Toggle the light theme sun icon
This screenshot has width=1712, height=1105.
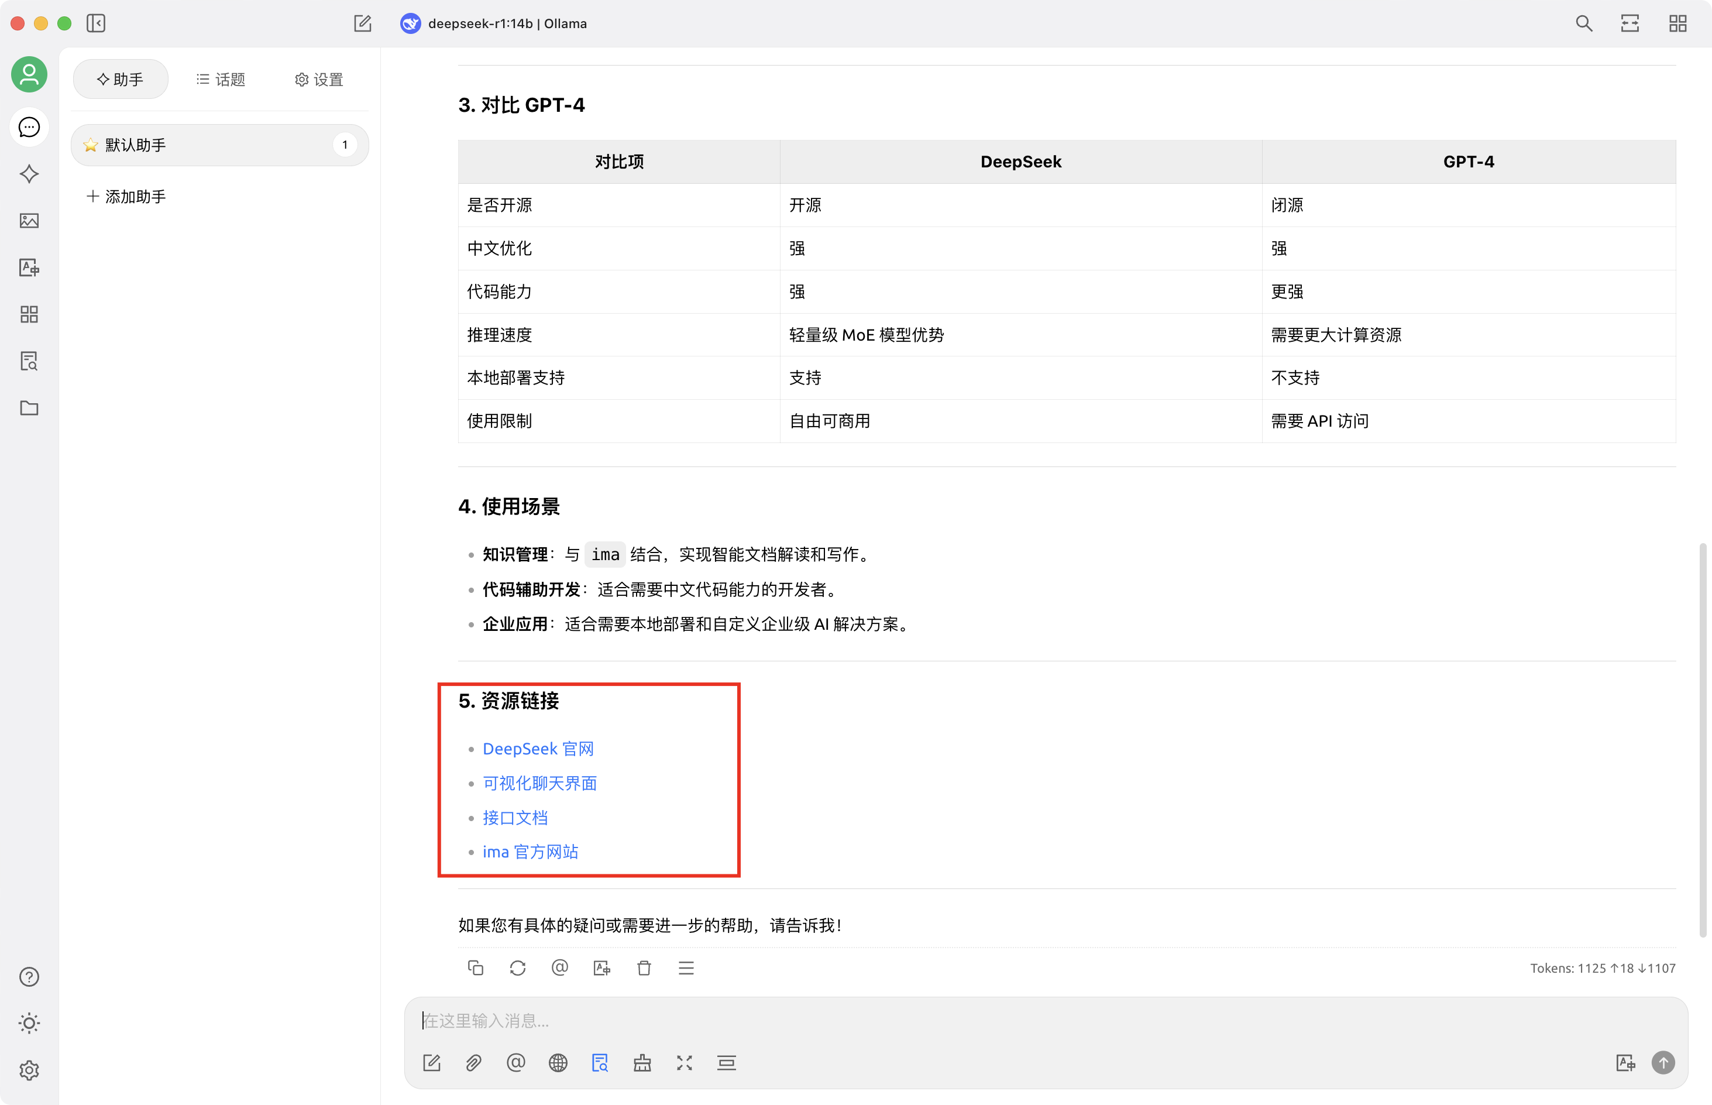[29, 1023]
